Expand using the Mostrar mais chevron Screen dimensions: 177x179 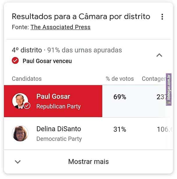click(x=18, y=162)
